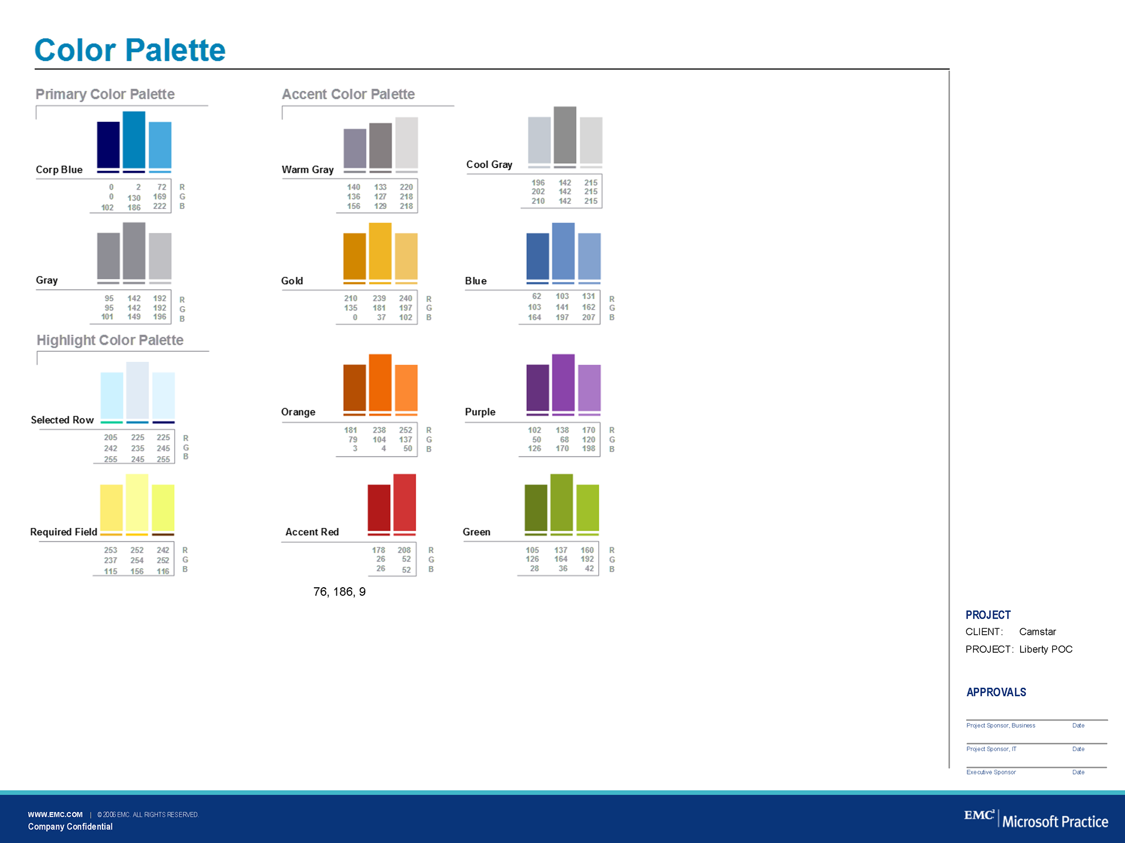1125x843 pixels.
Task: Select the tall Cool Gray middle bar
Action: (565, 135)
